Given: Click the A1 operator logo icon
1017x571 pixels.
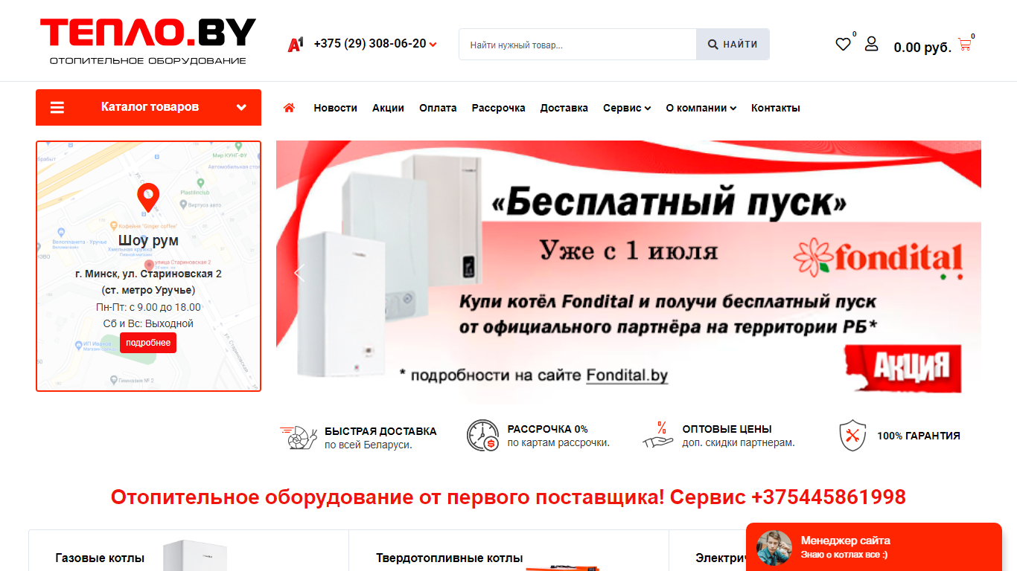Looking at the screenshot, I should click(296, 45).
